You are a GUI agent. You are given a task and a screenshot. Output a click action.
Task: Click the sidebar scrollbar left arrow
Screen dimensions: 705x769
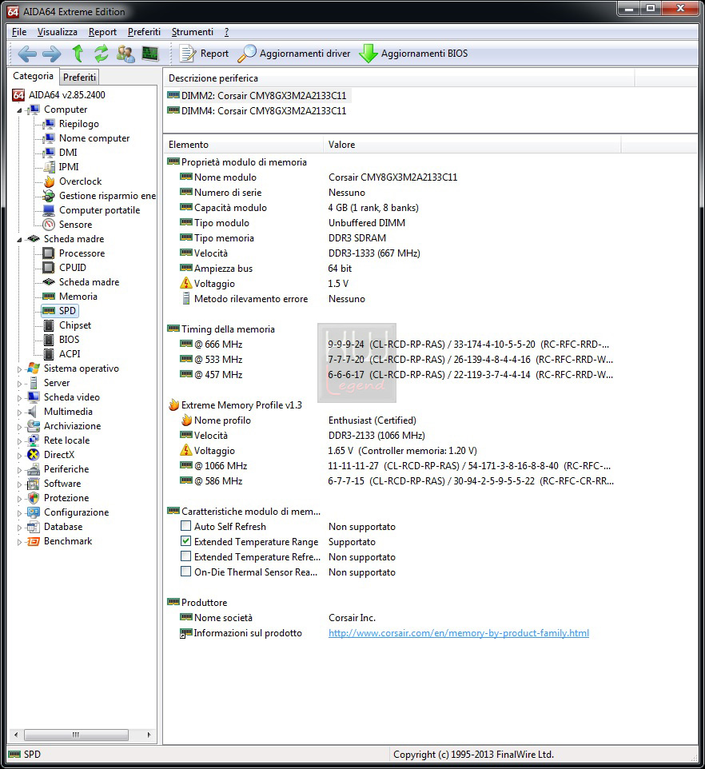tap(16, 735)
